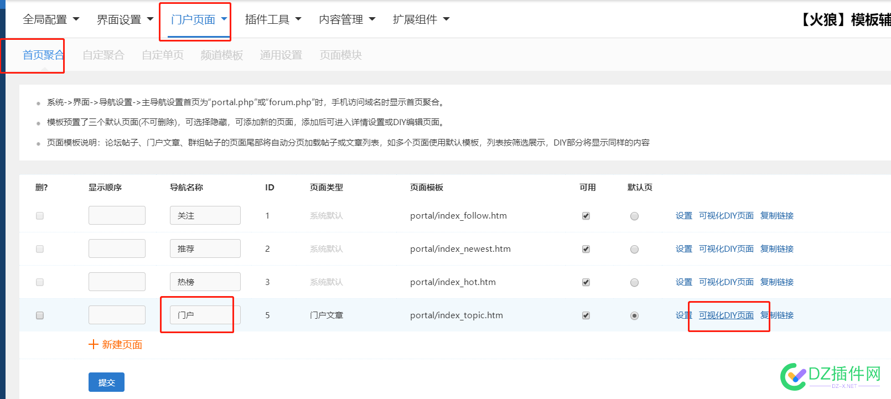
Task: Uncheck 可用 for portal/index_follow.htm
Action: (586, 216)
